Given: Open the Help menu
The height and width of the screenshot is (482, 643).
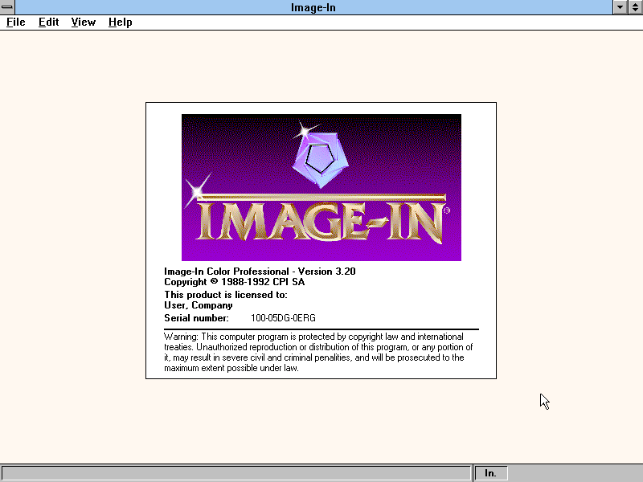Looking at the screenshot, I should [120, 22].
